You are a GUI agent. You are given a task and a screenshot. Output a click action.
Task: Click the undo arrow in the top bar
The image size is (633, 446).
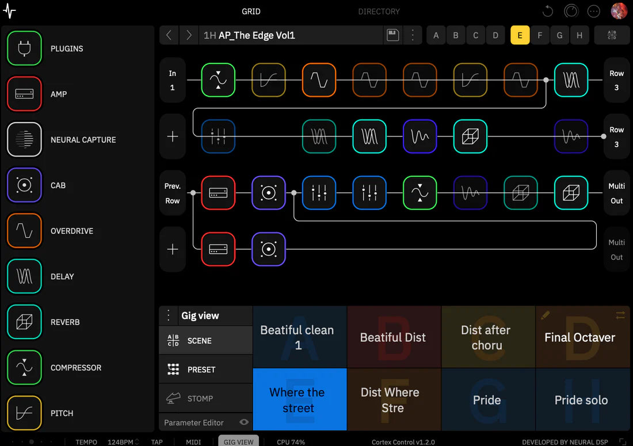(547, 11)
